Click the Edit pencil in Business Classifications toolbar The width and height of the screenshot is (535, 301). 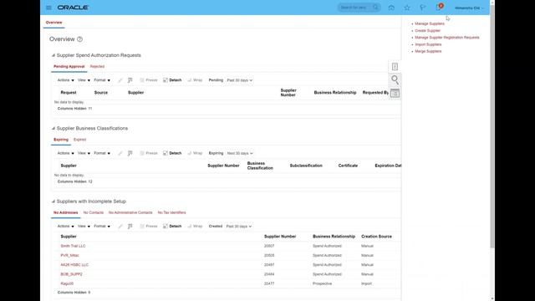coord(120,153)
